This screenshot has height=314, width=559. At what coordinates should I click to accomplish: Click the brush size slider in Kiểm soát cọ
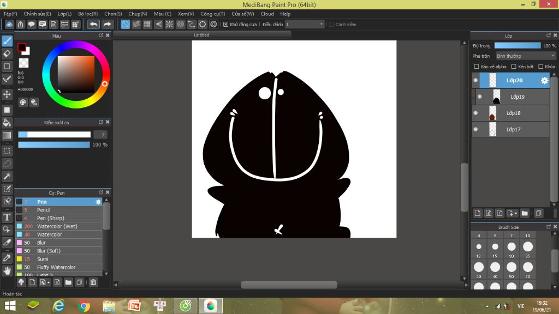54,135
